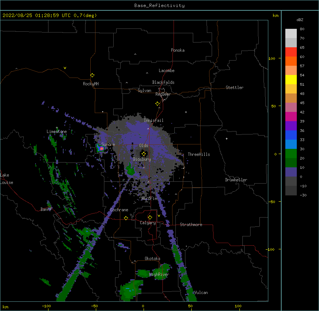Click the yellow diamond marker east of Cochrane
This screenshot has height=311, width=319.
[x=126, y=218]
